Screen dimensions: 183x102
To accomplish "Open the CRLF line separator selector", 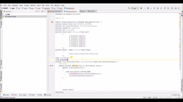I will point(150,97).
